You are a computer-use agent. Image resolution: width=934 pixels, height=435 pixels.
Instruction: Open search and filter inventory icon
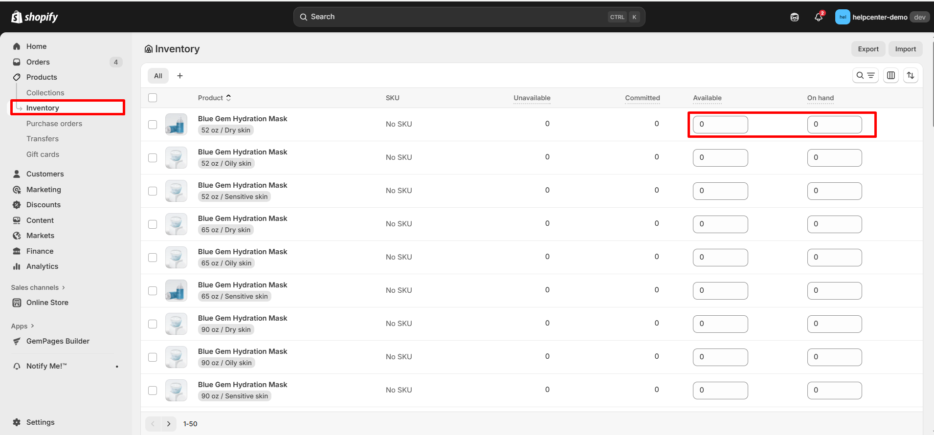tap(865, 75)
